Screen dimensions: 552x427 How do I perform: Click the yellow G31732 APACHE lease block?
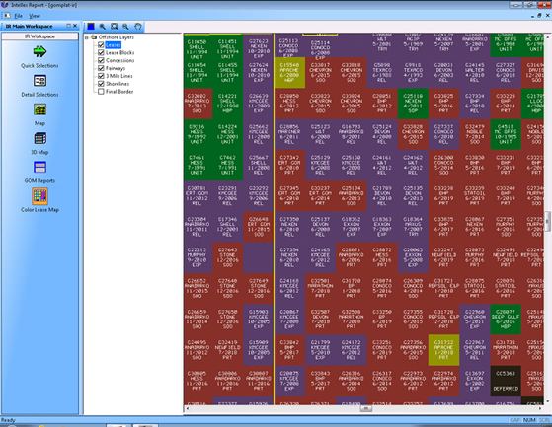(443, 350)
